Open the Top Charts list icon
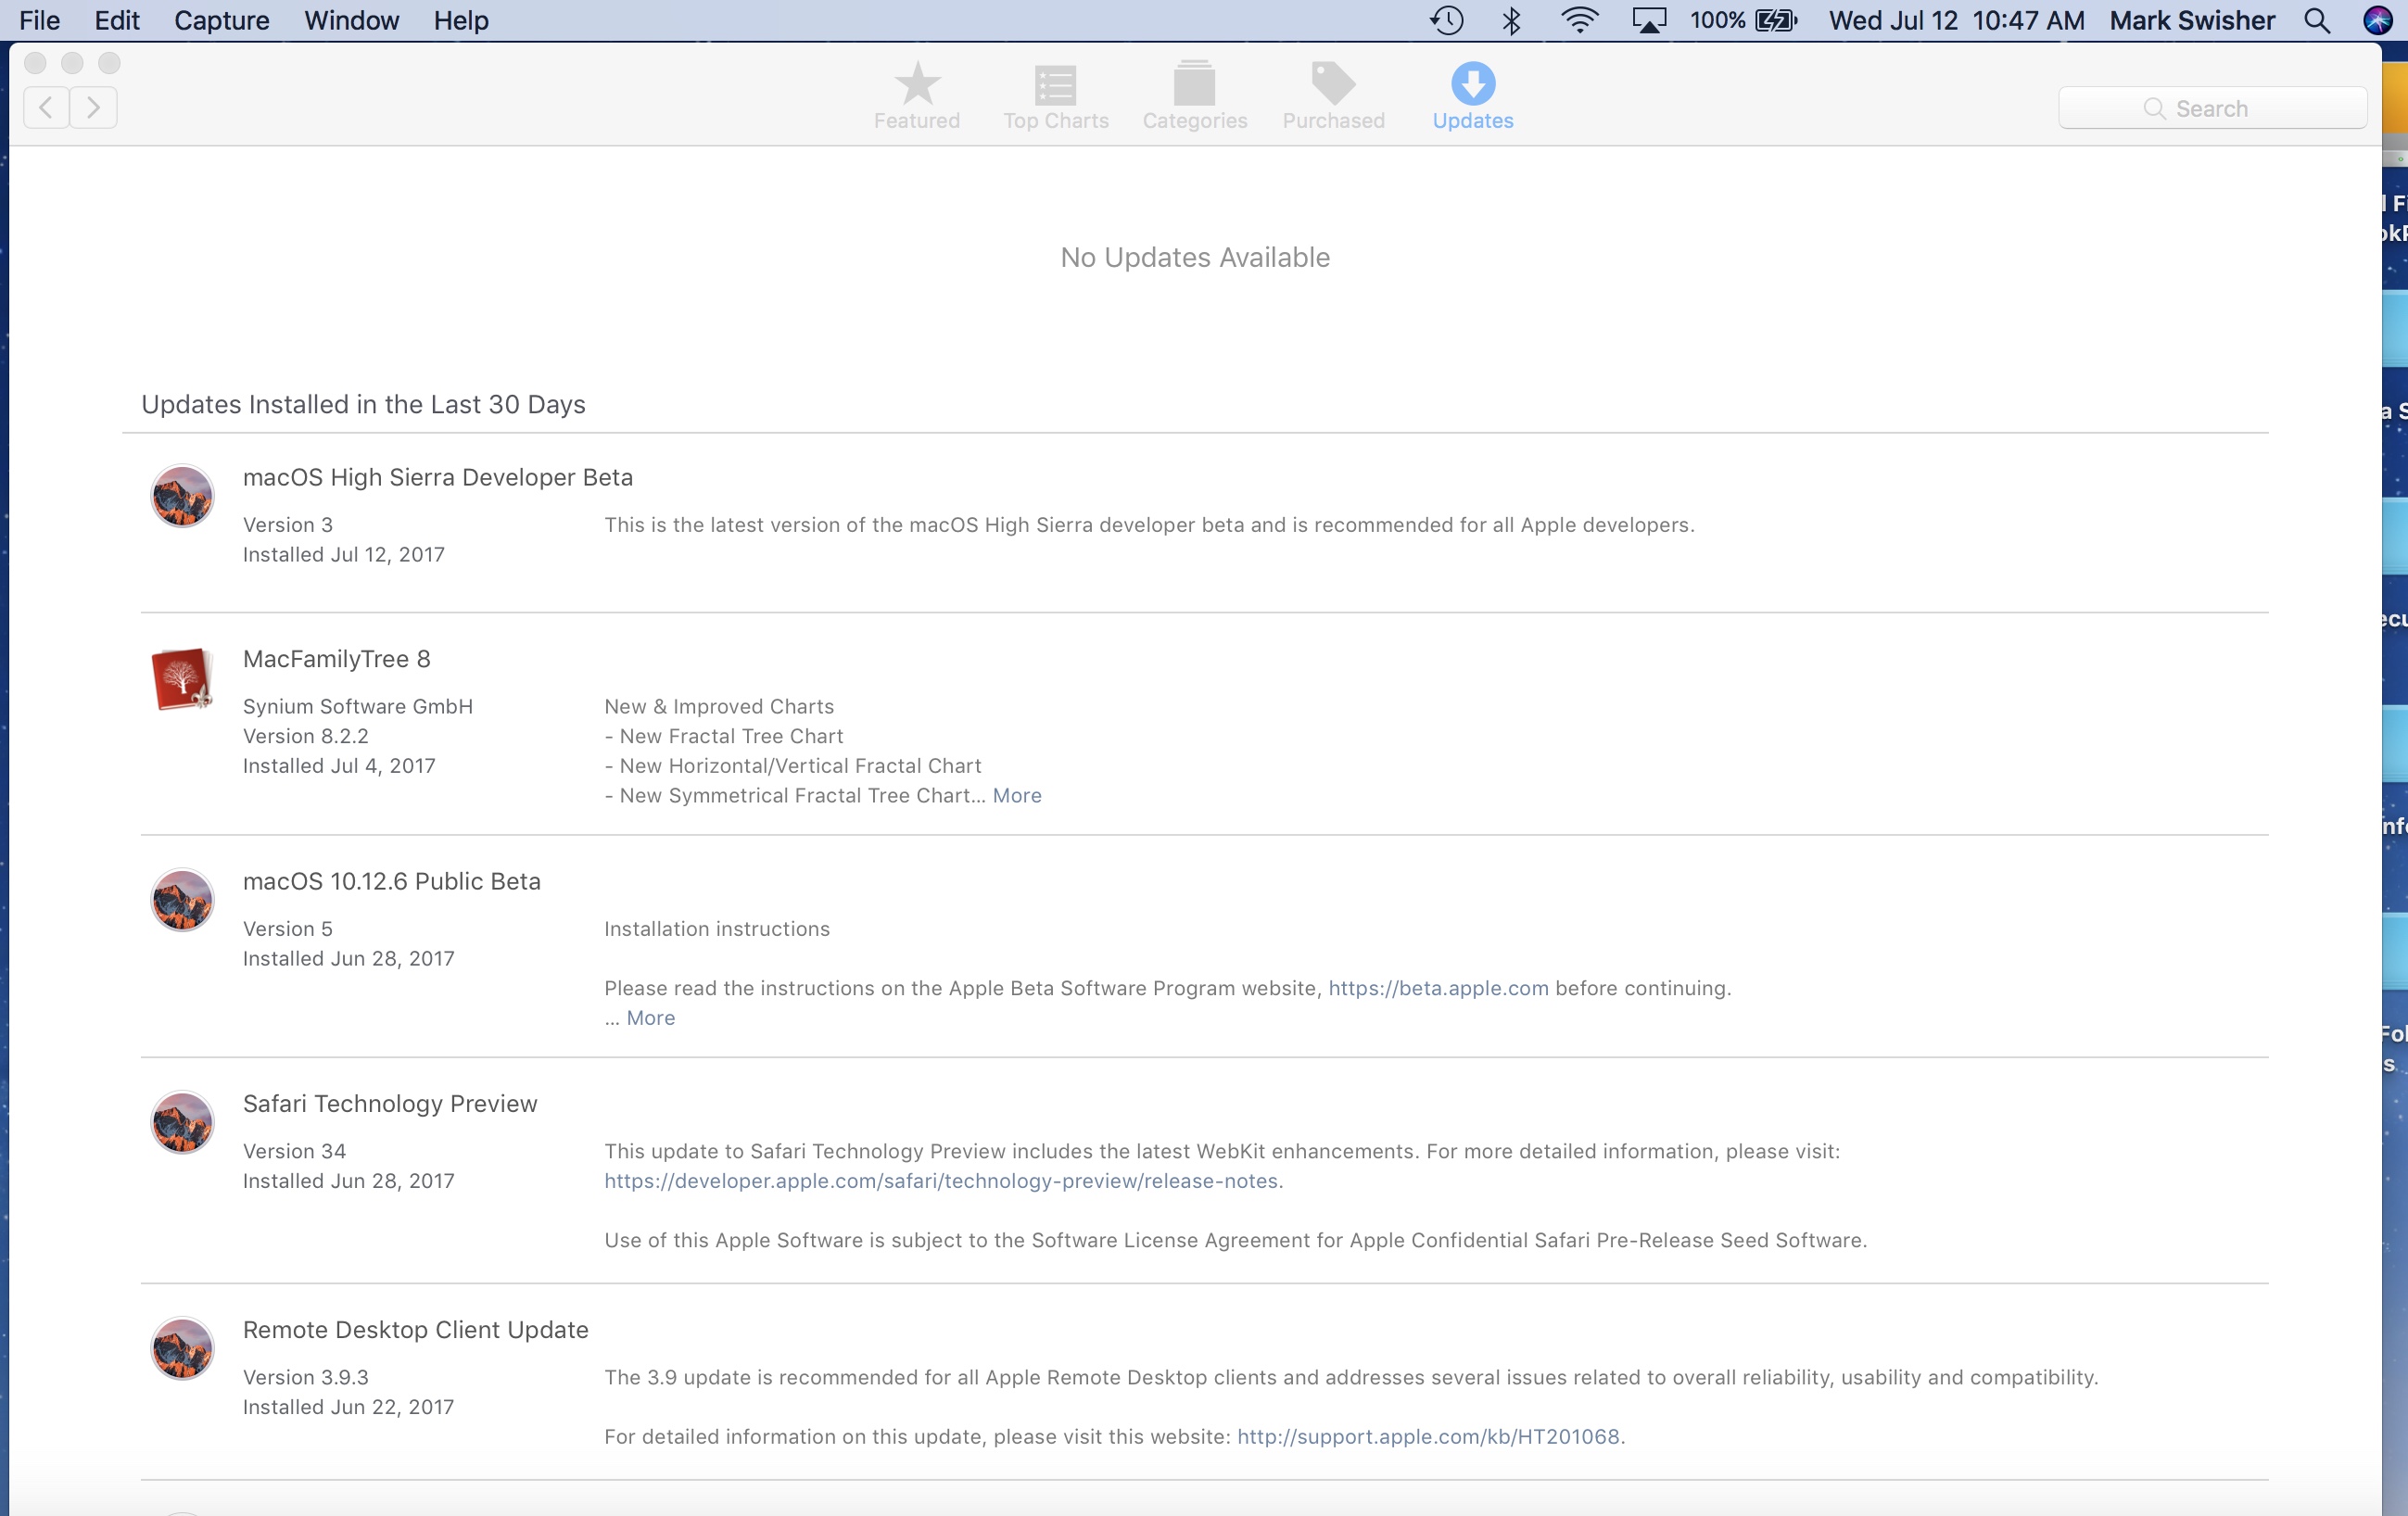 pyautogui.click(x=1055, y=84)
